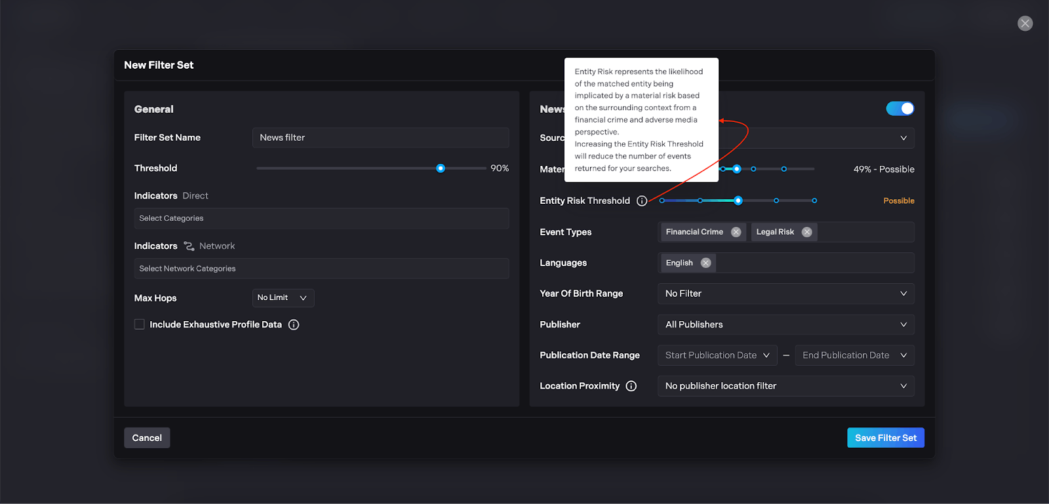Click the General Threshold slider handle
The height and width of the screenshot is (504, 1049).
[441, 168]
